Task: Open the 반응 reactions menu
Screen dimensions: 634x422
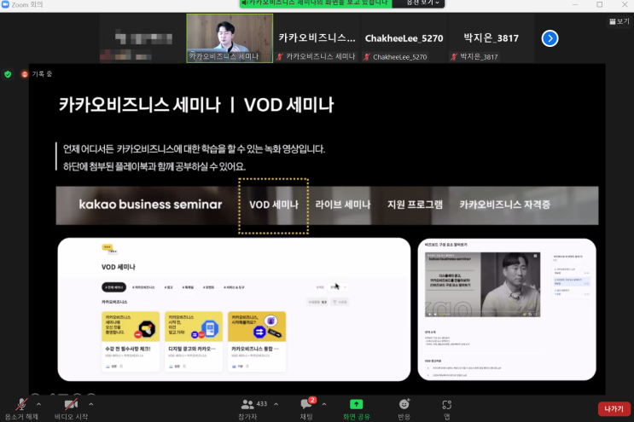Action: (x=404, y=408)
